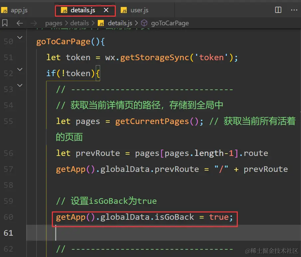Click 'globalData.isGoBack' on line 60
301x257 pixels.
click(147, 217)
